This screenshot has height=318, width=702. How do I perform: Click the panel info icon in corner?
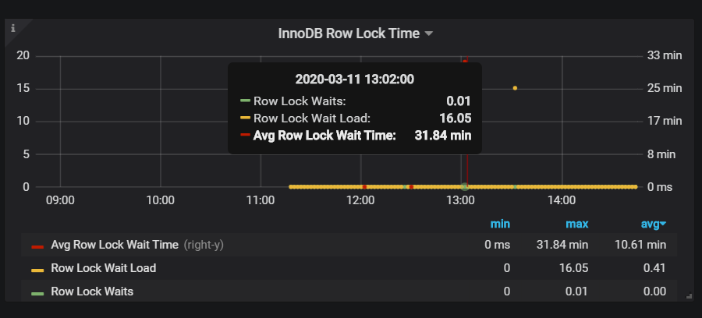(12, 28)
